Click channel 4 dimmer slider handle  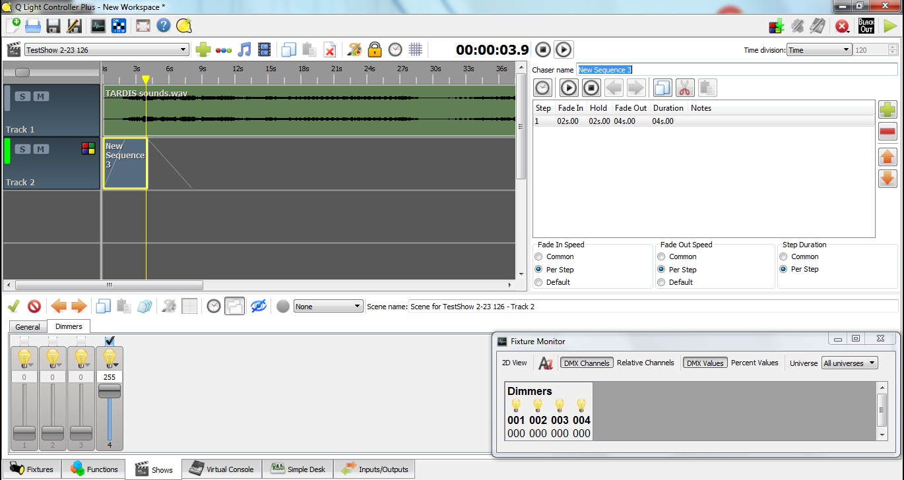tap(110, 391)
